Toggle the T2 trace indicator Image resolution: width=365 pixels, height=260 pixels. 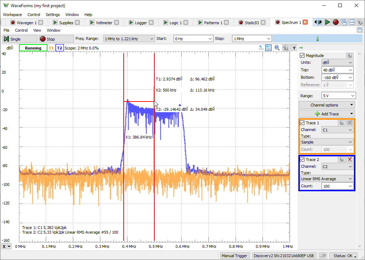point(60,48)
